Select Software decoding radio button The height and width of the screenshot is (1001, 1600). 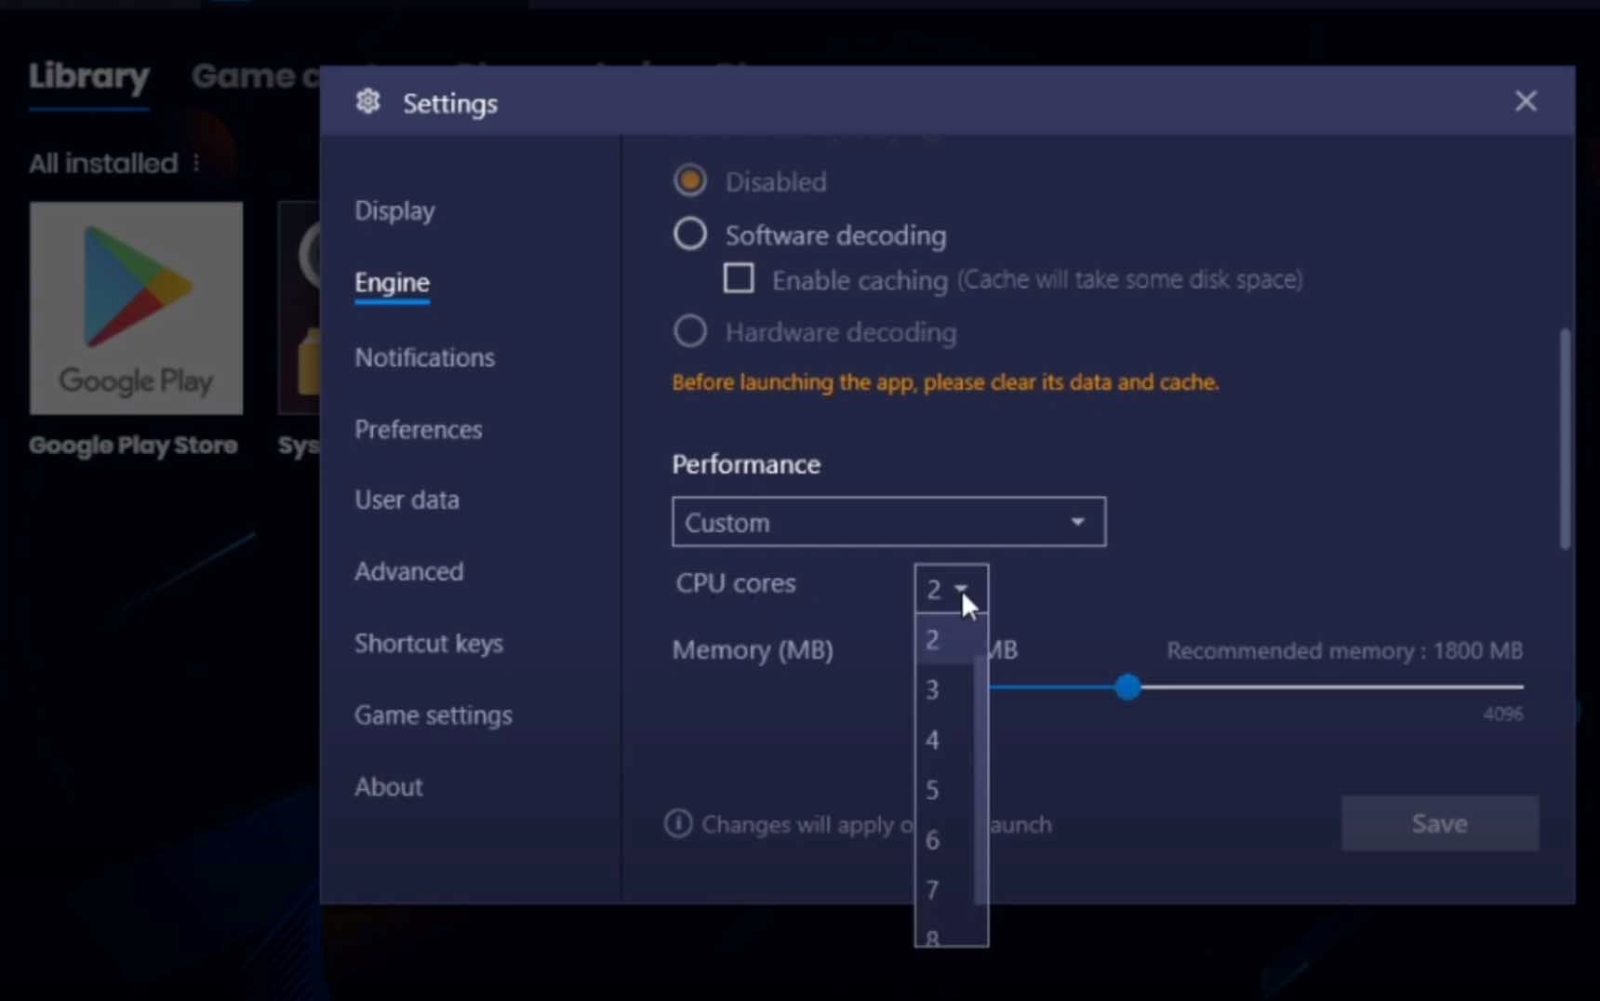690,234
